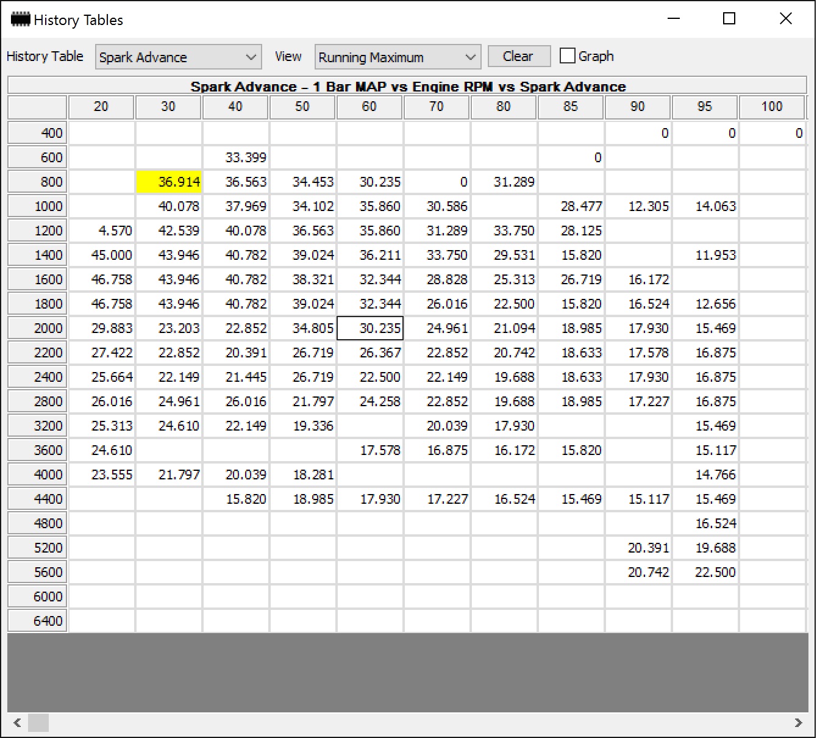The image size is (817, 738).
Task: Click the horizontal scrollbar thumb
Action: click(x=38, y=723)
